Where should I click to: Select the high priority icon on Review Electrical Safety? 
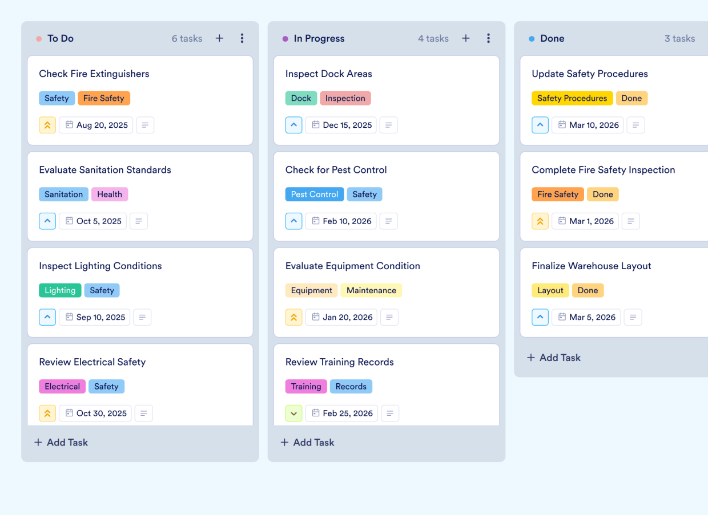47,413
